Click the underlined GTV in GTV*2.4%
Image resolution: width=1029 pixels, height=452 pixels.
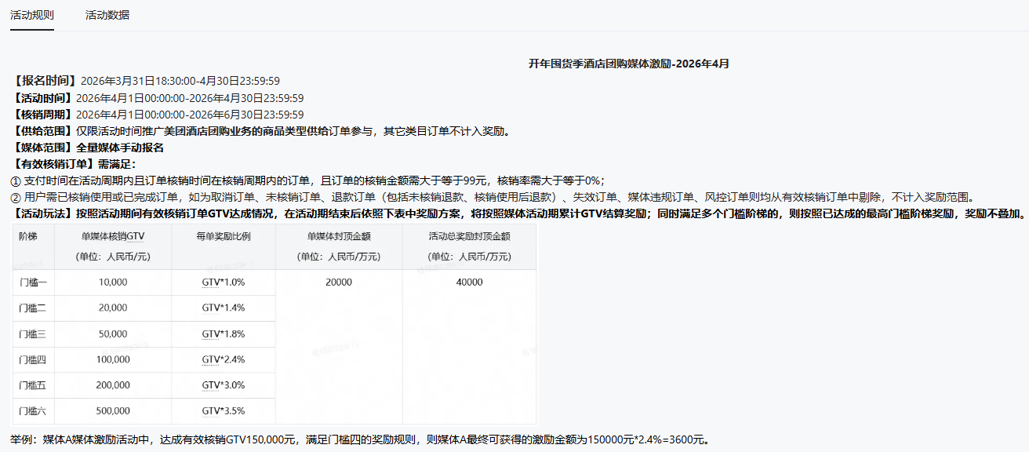tap(211, 359)
